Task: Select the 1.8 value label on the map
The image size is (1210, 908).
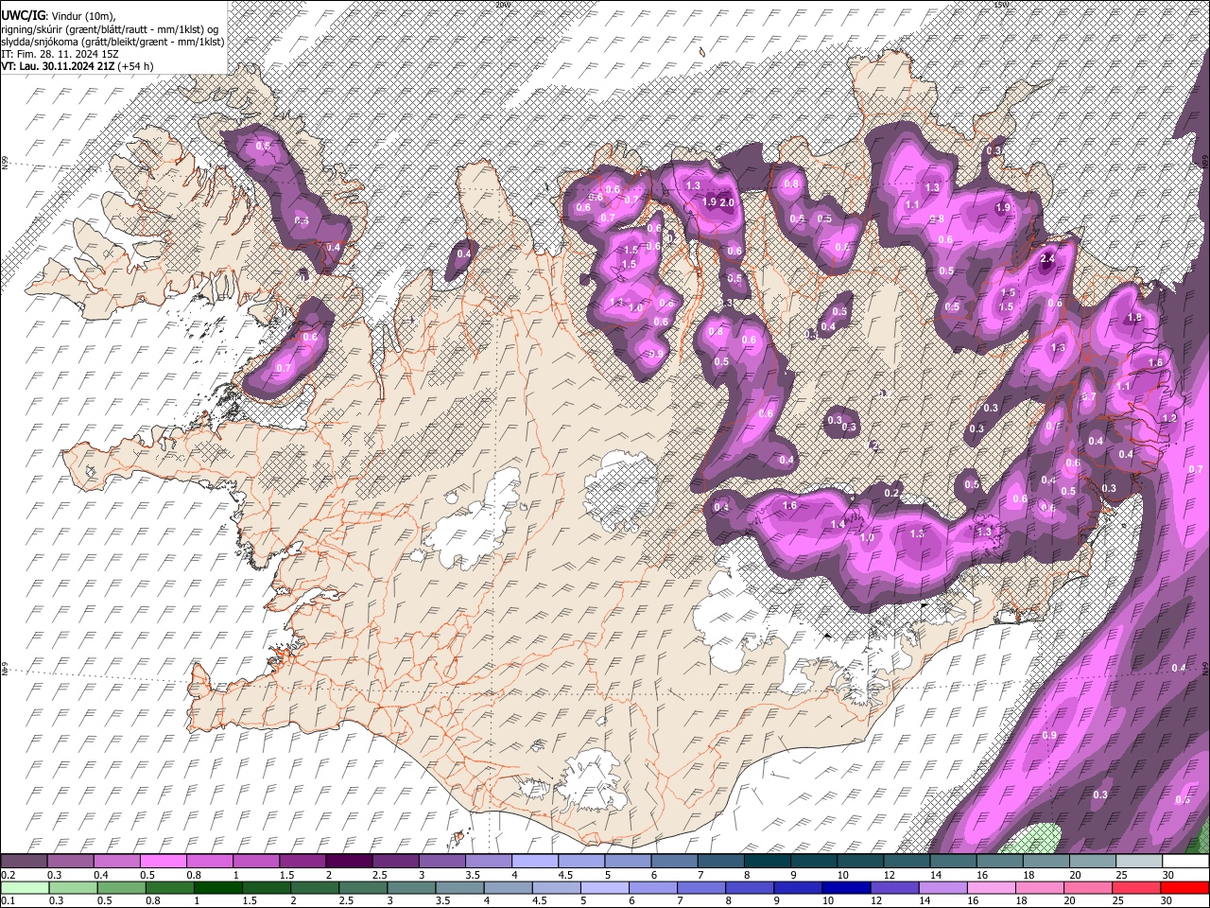Action: [x=1134, y=318]
